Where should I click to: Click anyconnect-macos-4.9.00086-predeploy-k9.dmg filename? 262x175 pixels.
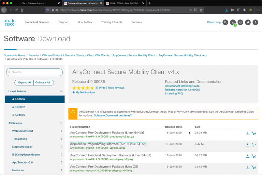[x=101, y=171]
